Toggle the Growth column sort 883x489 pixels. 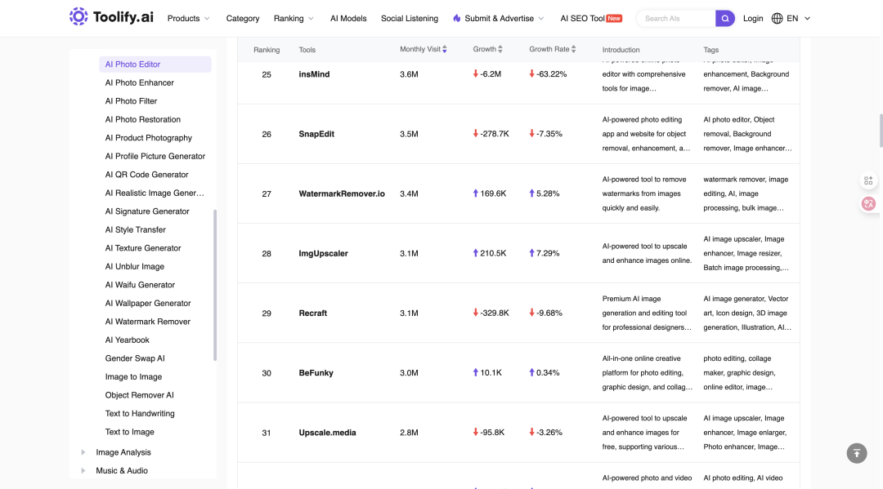[x=500, y=50]
